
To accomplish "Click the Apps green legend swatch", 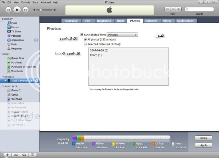I will [133, 144].
